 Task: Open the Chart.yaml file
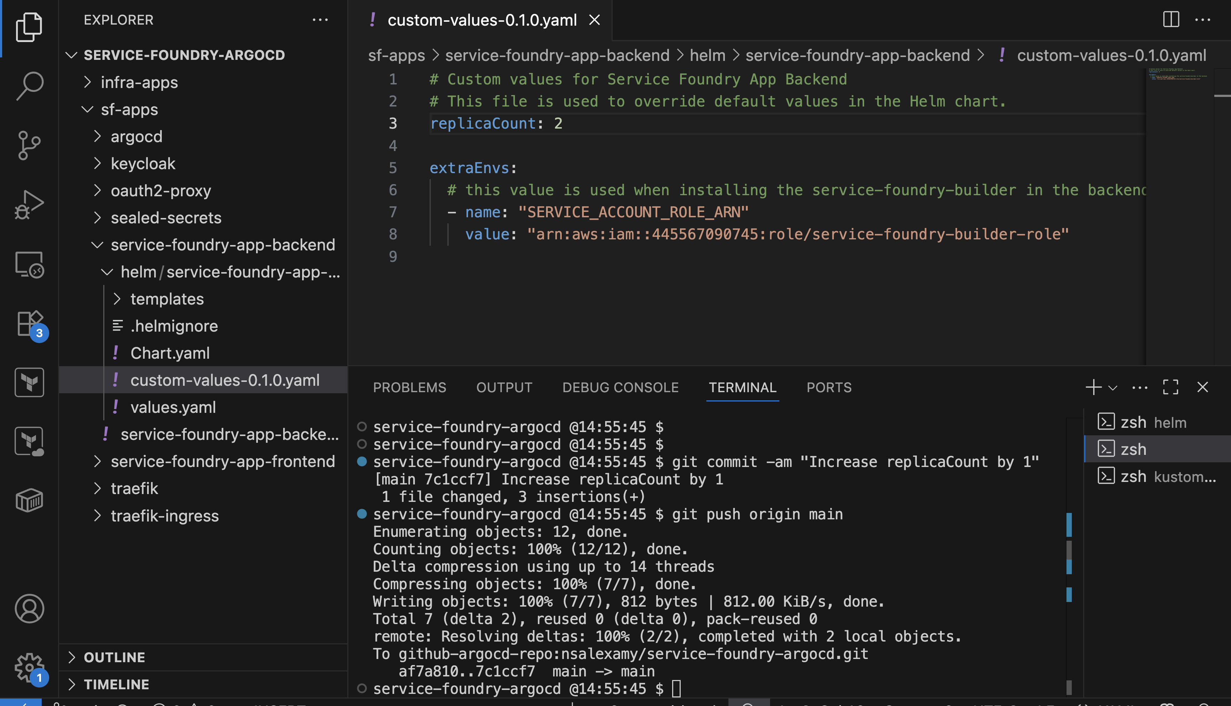pos(203,353)
